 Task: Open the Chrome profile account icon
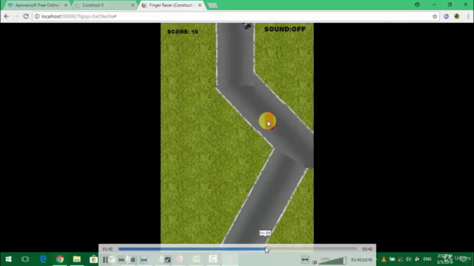(417, 4)
